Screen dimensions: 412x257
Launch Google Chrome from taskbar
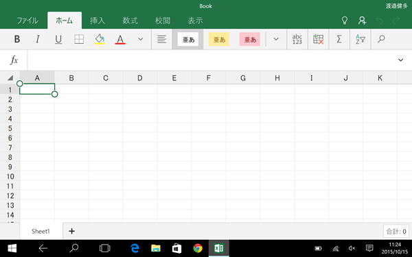(x=198, y=248)
